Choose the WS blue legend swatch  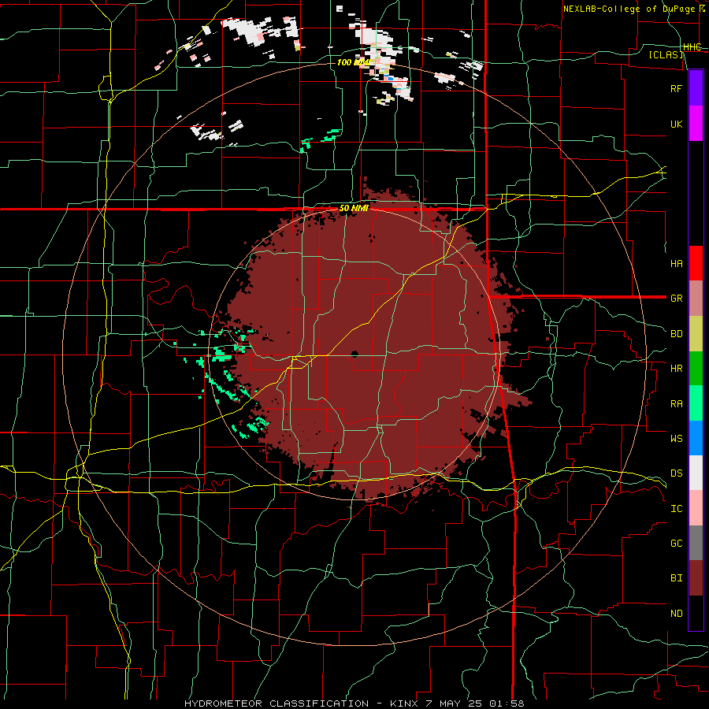pyautogui.click(x=696, y=438)
